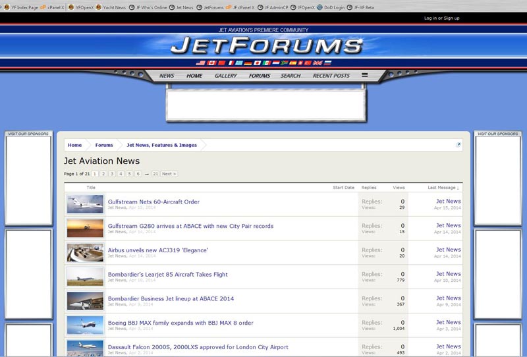Click last message date Apr 15, 2014

pyautogui.click(x=447, y=207)
